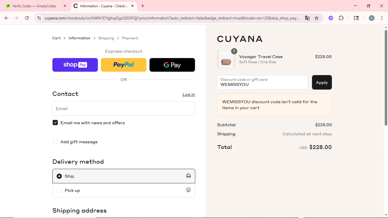This screenshot has height=218, width=388.
Task: Click the scrollbar up arrow
Action: (x=386, y=27)
